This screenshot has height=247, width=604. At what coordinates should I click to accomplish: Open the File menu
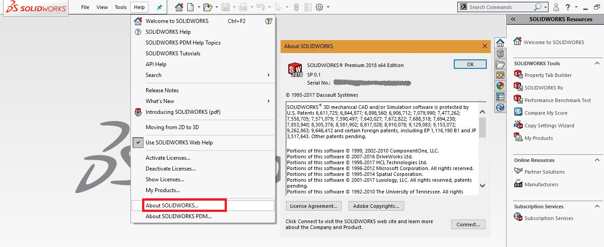coord(85,7)
